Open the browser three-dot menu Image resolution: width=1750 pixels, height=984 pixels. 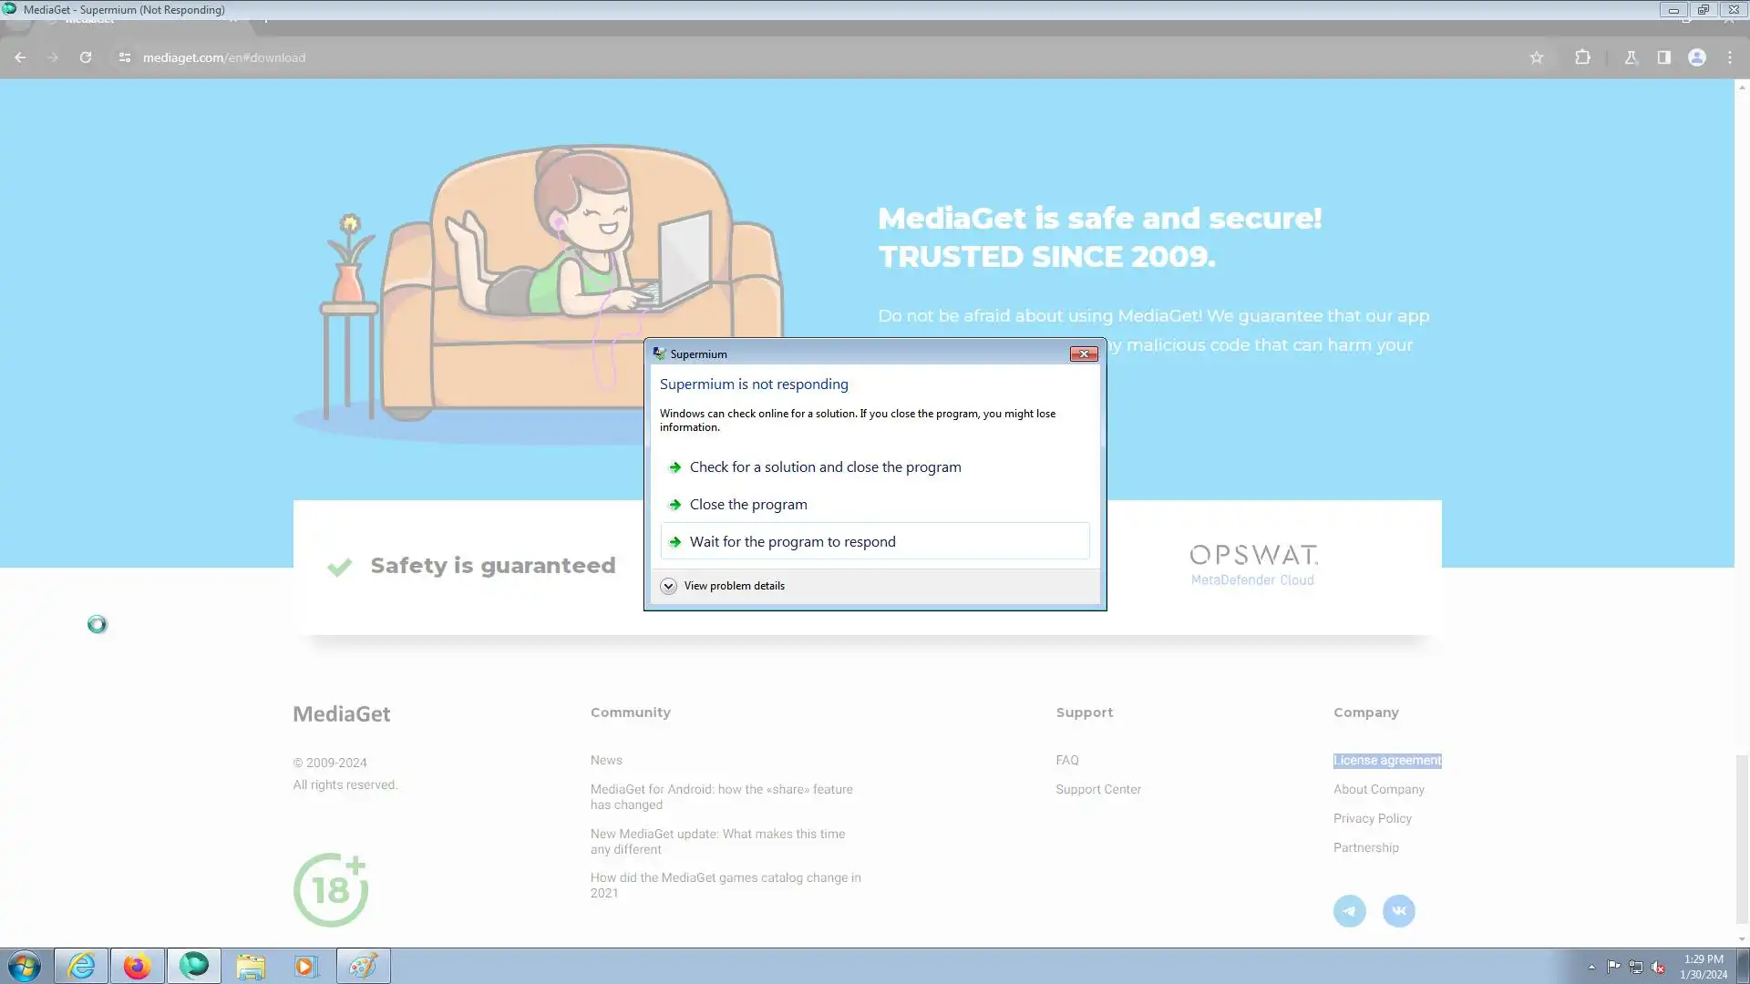click(x=1730, y=57)
